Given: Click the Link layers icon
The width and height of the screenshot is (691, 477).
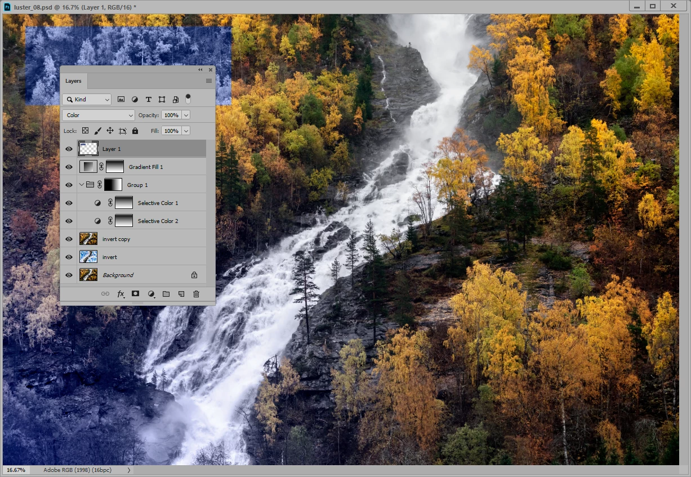Looking at the screenshot, I should [x=105, y=294].
